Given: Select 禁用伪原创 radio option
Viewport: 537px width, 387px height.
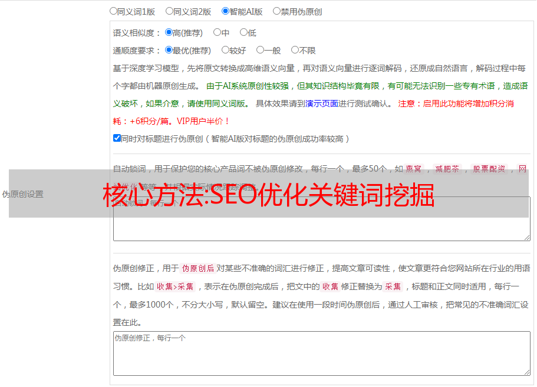Looking at the screenshot, I should (276, 11).
